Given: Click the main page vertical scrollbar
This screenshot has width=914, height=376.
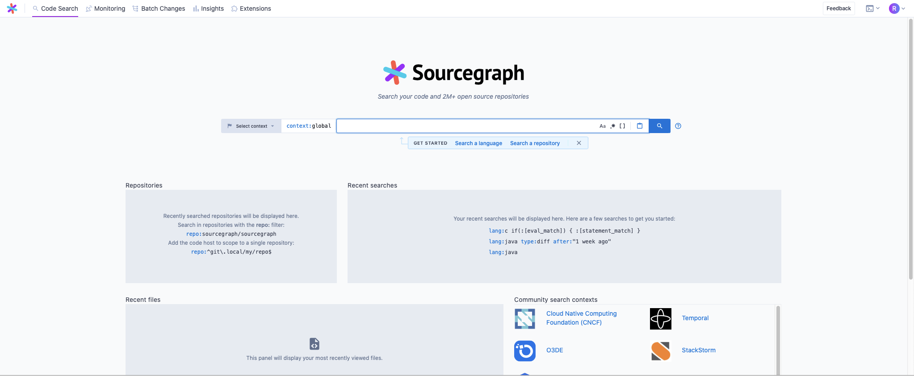Looking at the screenshot, I should pos(910,150).
